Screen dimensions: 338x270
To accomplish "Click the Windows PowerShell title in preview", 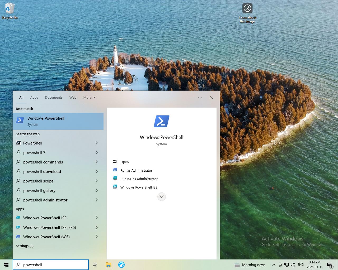I will pyautogui.click(x=162, y=137).
